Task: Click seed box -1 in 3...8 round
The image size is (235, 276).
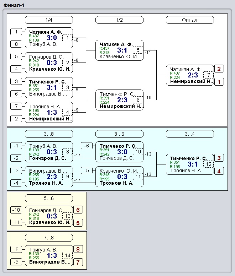Action: click(x=16, y=146)
